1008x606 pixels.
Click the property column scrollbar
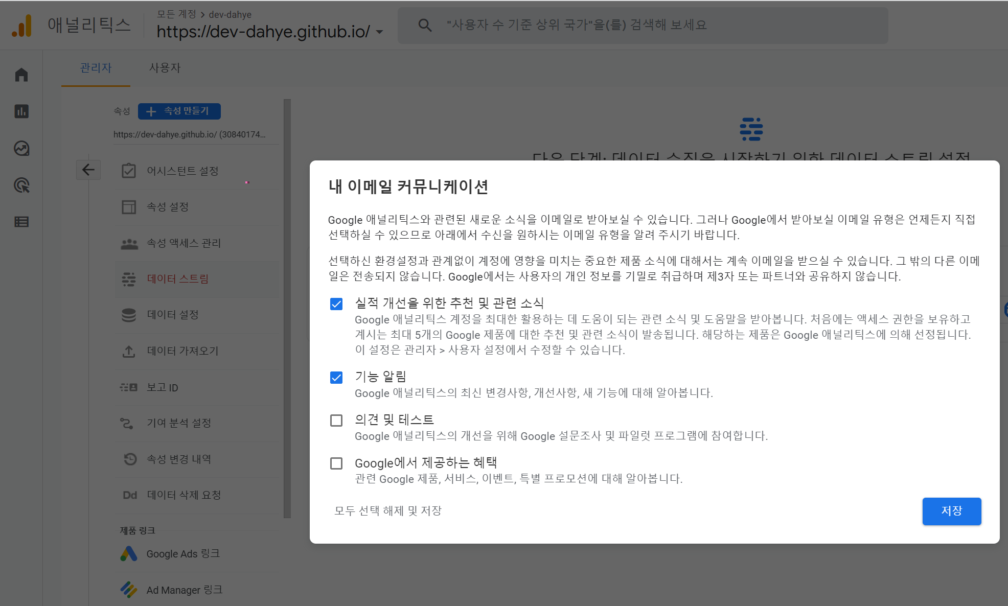287,309
